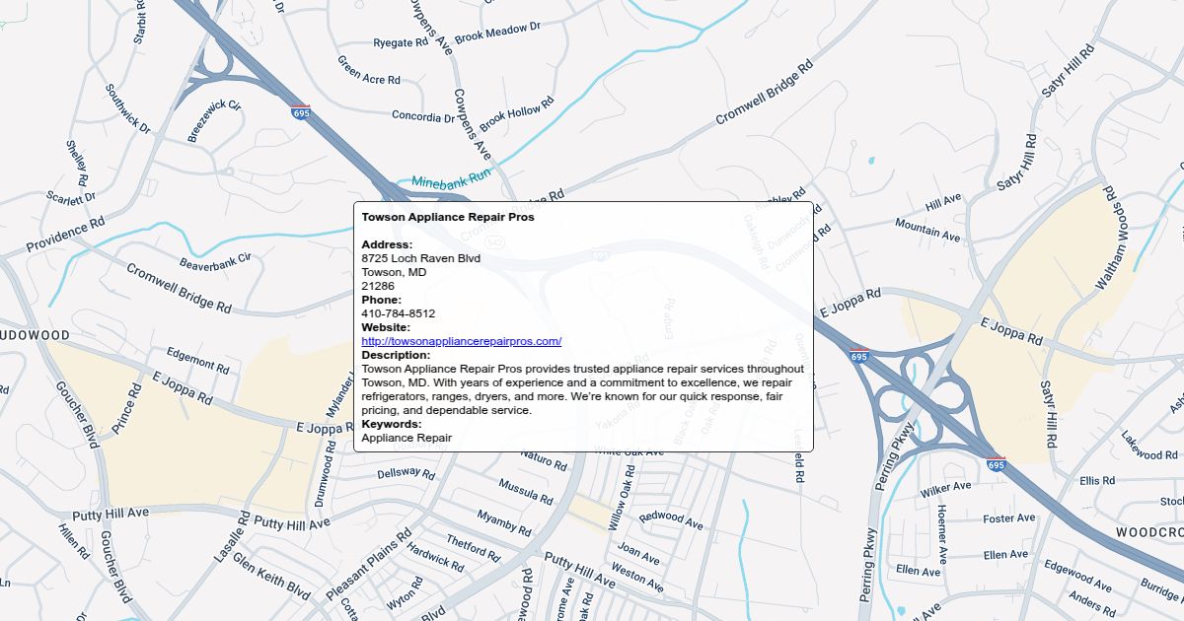Click the Appliance Repair keyword text
Image resolution: width=1184 pixels, height=621 pixels.
tap(407, 438)
